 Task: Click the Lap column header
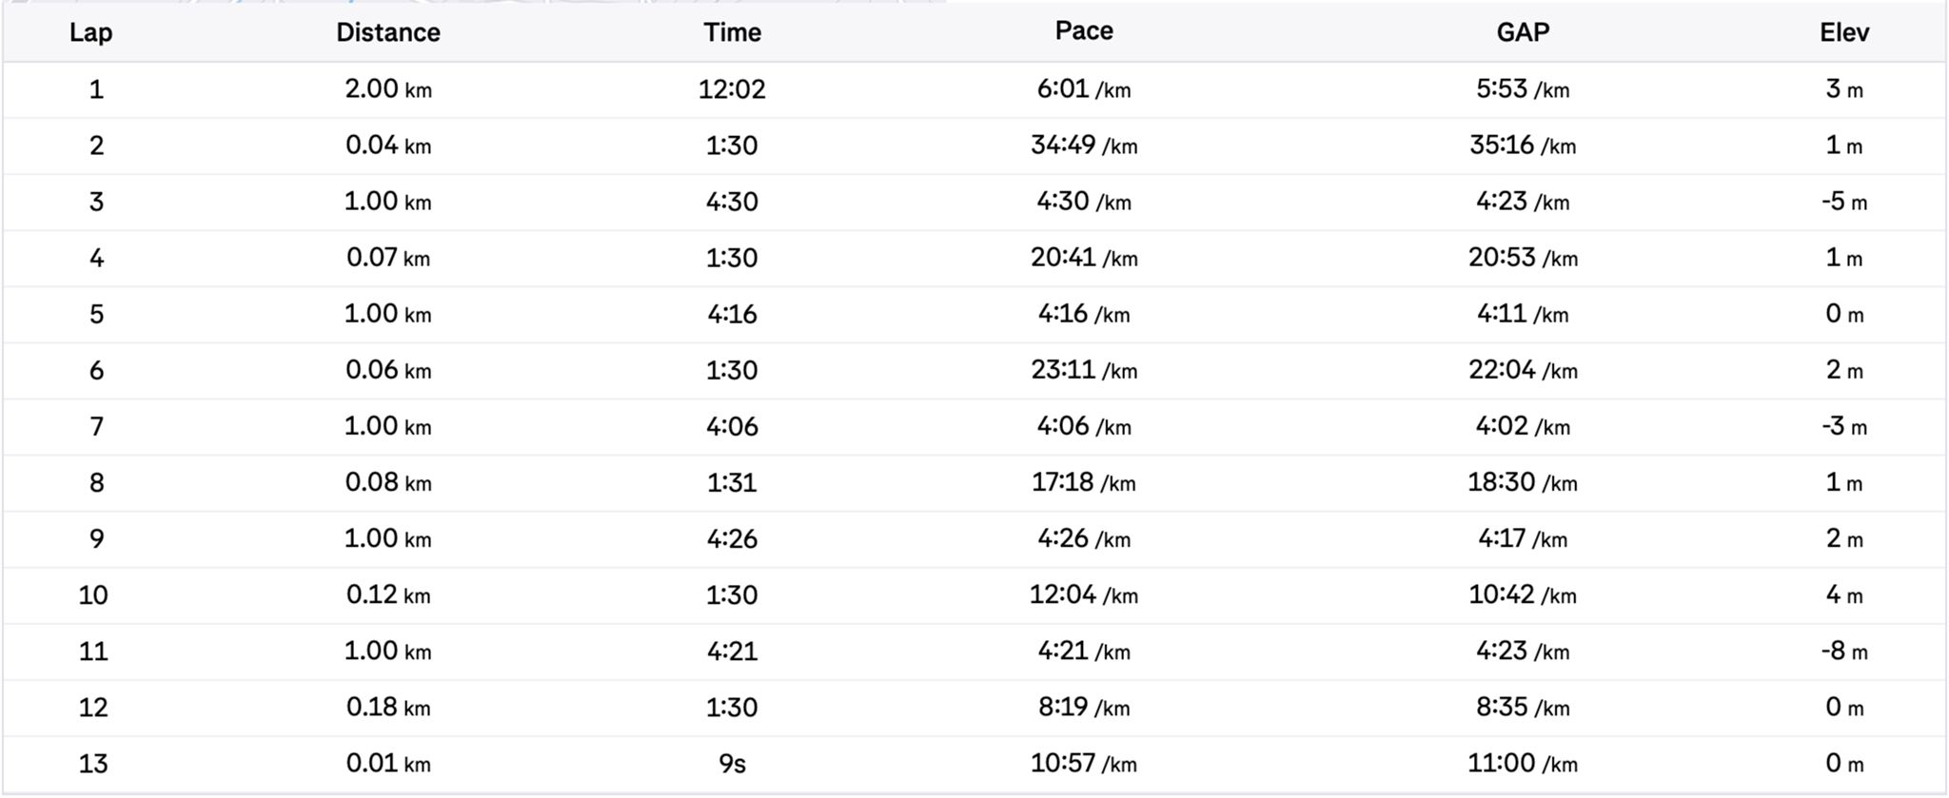tap(91, 32)
